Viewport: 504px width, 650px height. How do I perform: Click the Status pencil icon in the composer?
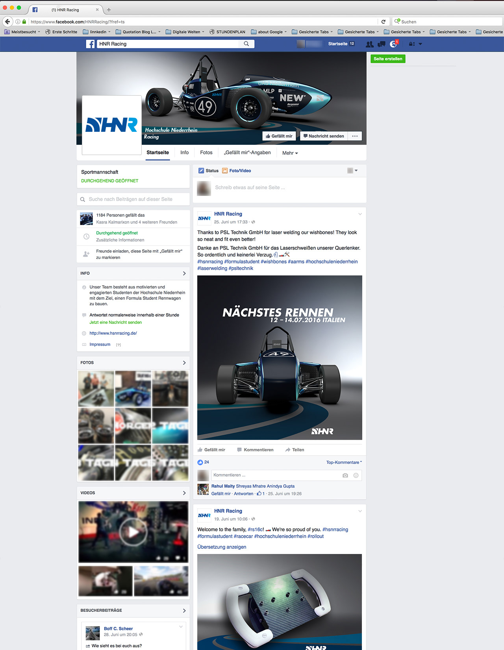201,171
